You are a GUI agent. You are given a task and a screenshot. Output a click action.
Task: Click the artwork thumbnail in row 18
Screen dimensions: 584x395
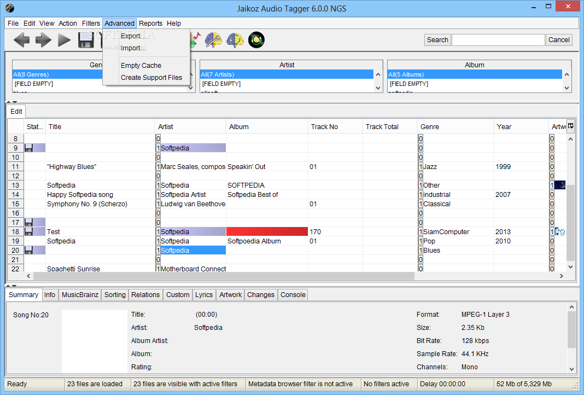(x=560, y=232)
